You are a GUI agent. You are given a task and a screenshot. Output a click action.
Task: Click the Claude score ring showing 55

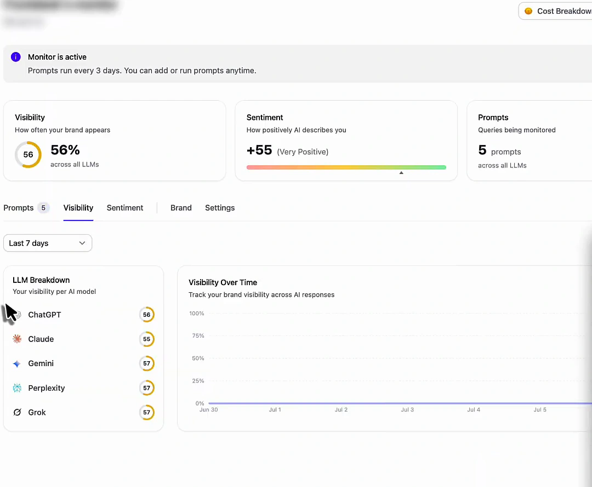click(146, 339)
